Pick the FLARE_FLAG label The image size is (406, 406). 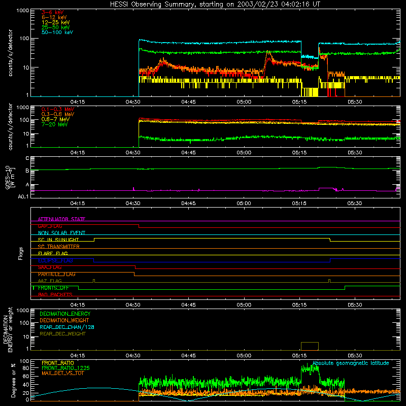click(x=53, y=253)
